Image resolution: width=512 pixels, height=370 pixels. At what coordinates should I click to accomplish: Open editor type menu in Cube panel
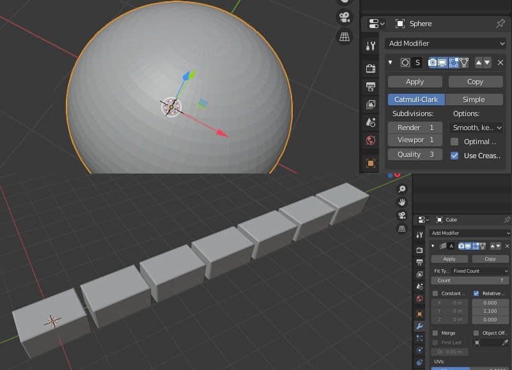[424, 219]
